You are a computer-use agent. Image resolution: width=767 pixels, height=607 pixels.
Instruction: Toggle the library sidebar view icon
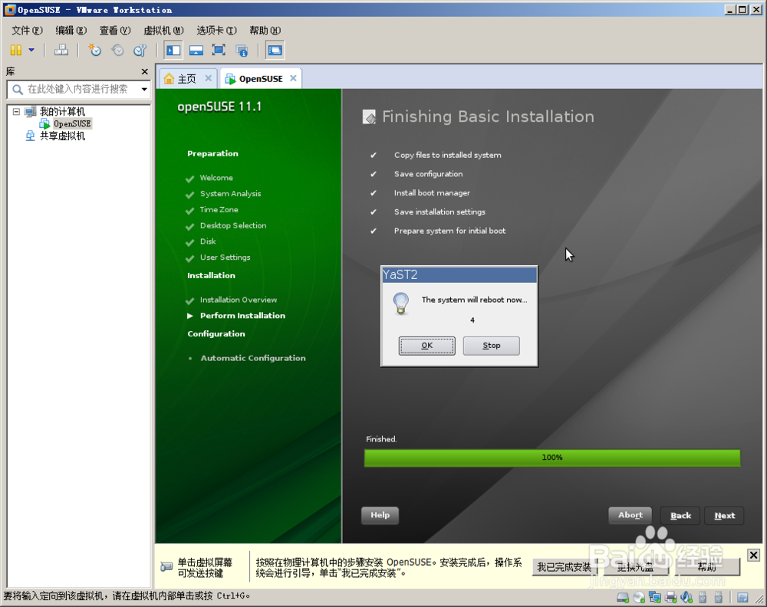(173, 50)
